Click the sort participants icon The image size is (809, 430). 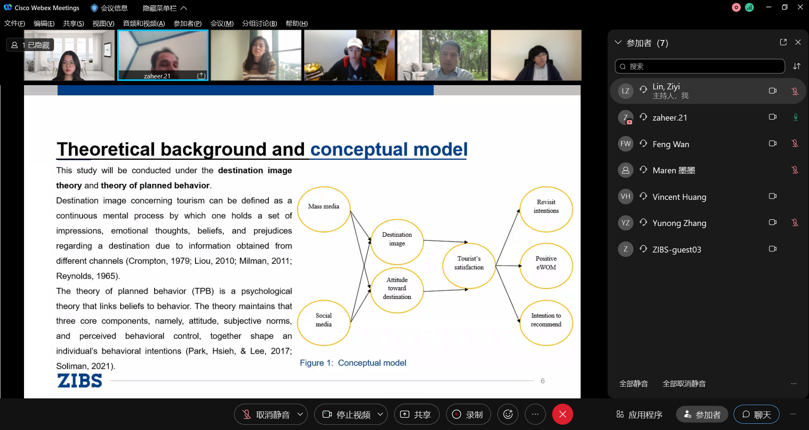coord(796,66)
